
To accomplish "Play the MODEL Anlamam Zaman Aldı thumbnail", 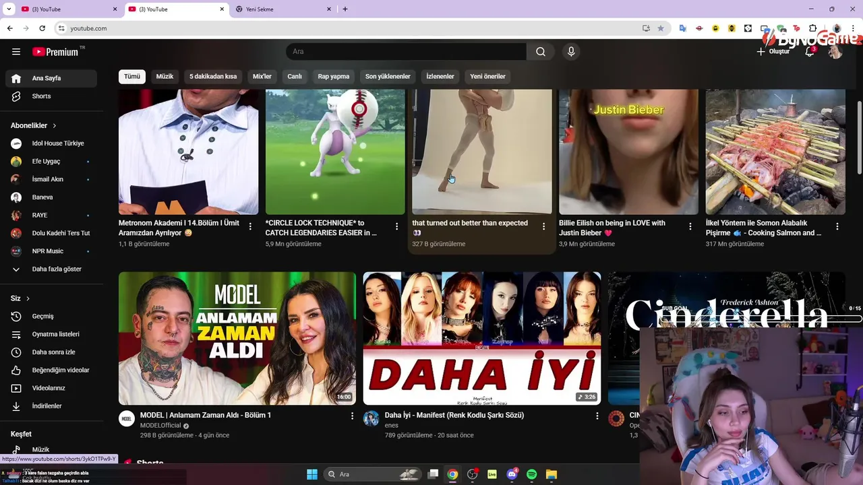I will [x=237, y=338].
